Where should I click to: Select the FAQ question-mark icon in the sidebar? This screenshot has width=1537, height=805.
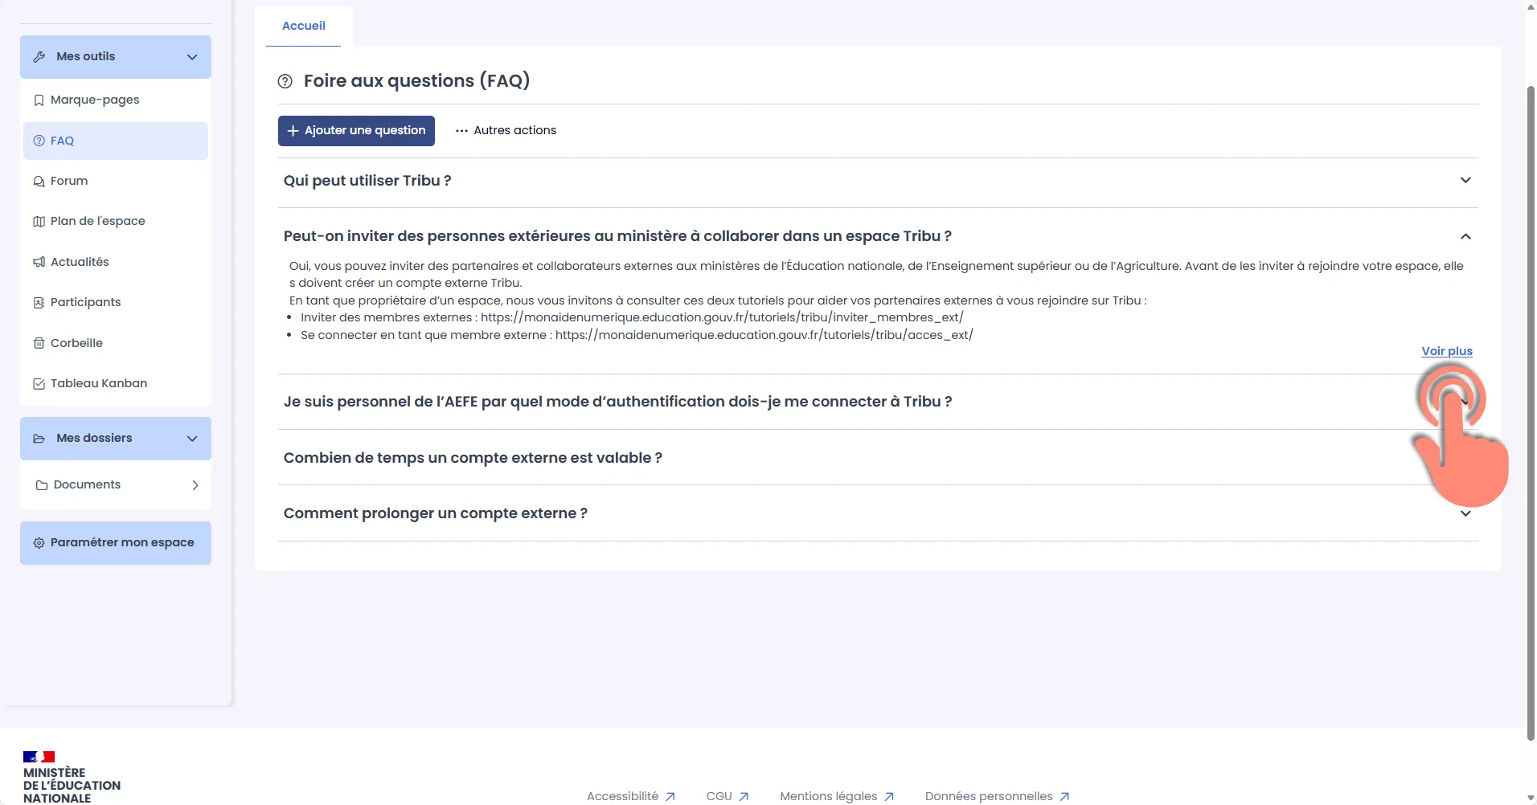pyautogui.click(x=39, y=141)
